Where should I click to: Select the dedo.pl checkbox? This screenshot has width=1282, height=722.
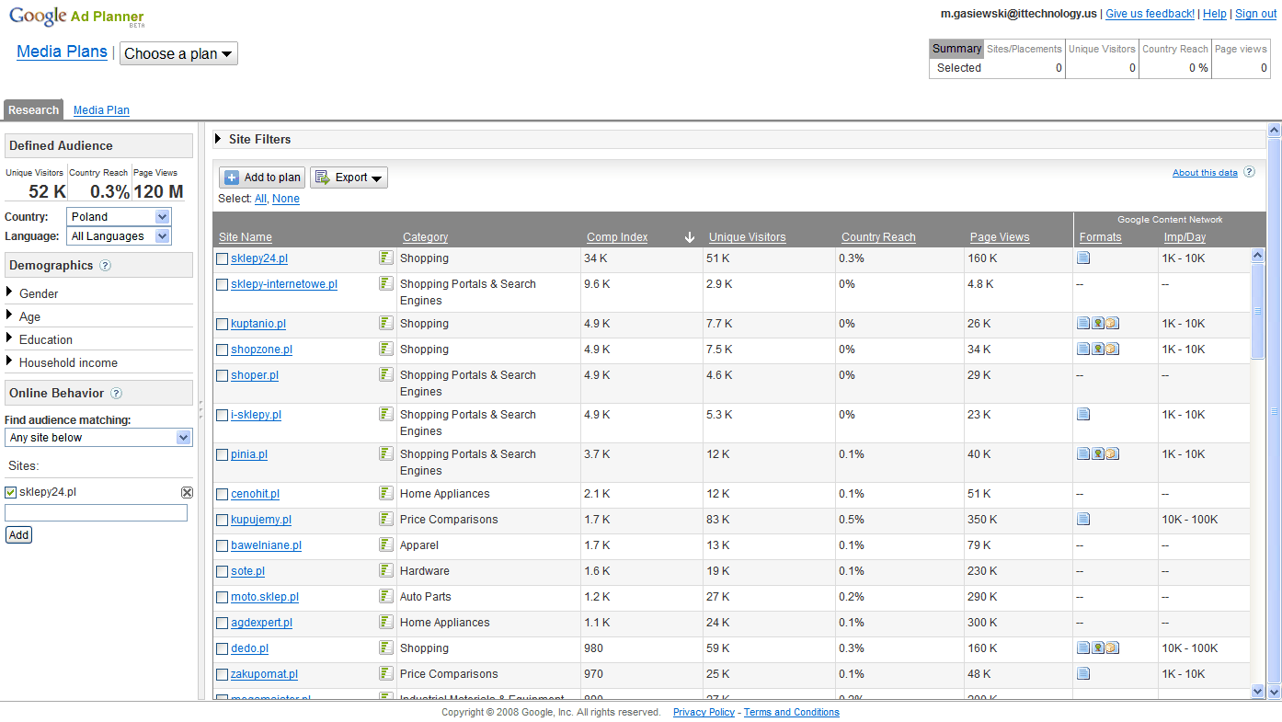pyautogui.click(x=222, y=649)
